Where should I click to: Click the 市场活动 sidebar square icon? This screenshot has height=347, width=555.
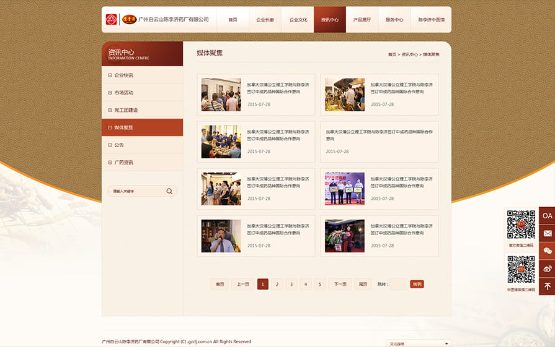110,93
